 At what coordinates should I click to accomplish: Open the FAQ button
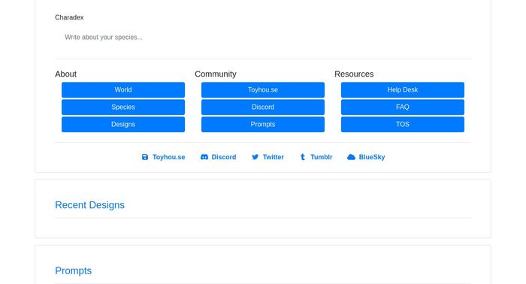403,107
